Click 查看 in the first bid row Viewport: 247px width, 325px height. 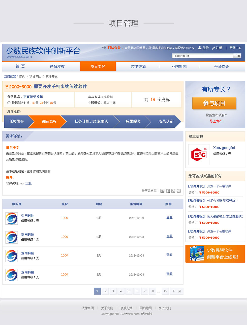(169, 217)
